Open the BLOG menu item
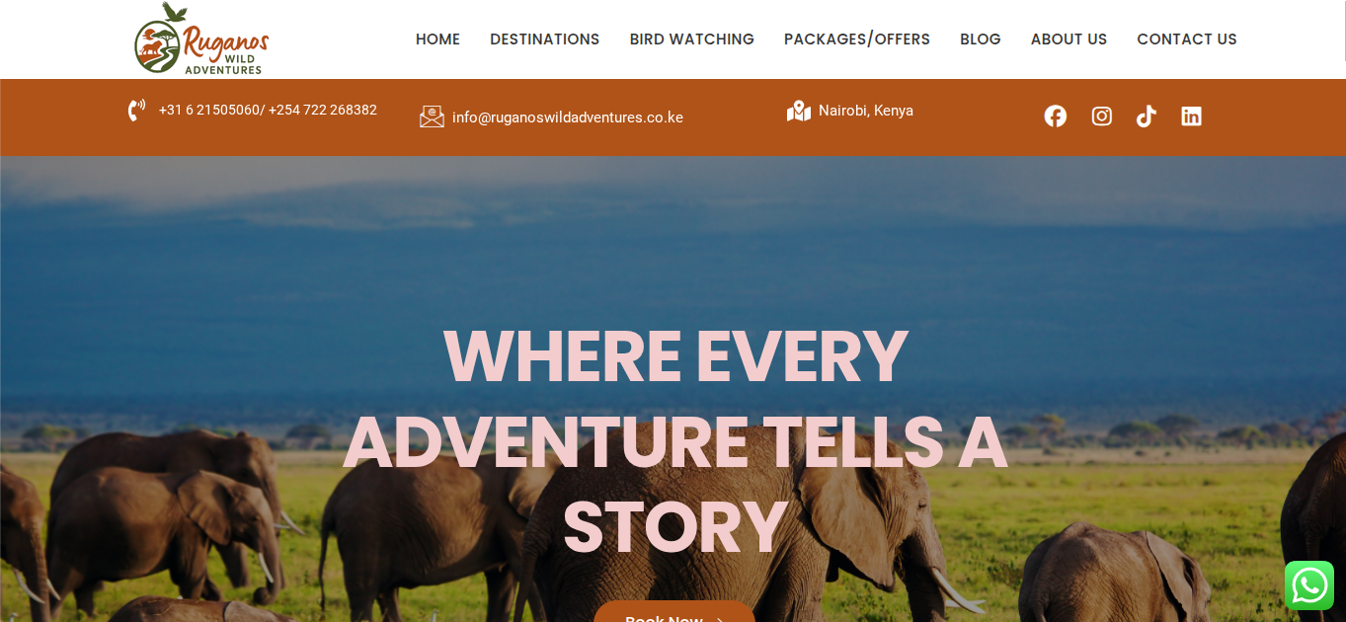This screenshot has width=1346, height=622. coord(980,39)
